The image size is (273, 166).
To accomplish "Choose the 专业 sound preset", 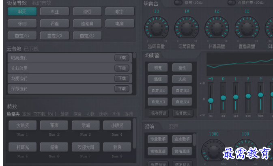I will 54,12.
